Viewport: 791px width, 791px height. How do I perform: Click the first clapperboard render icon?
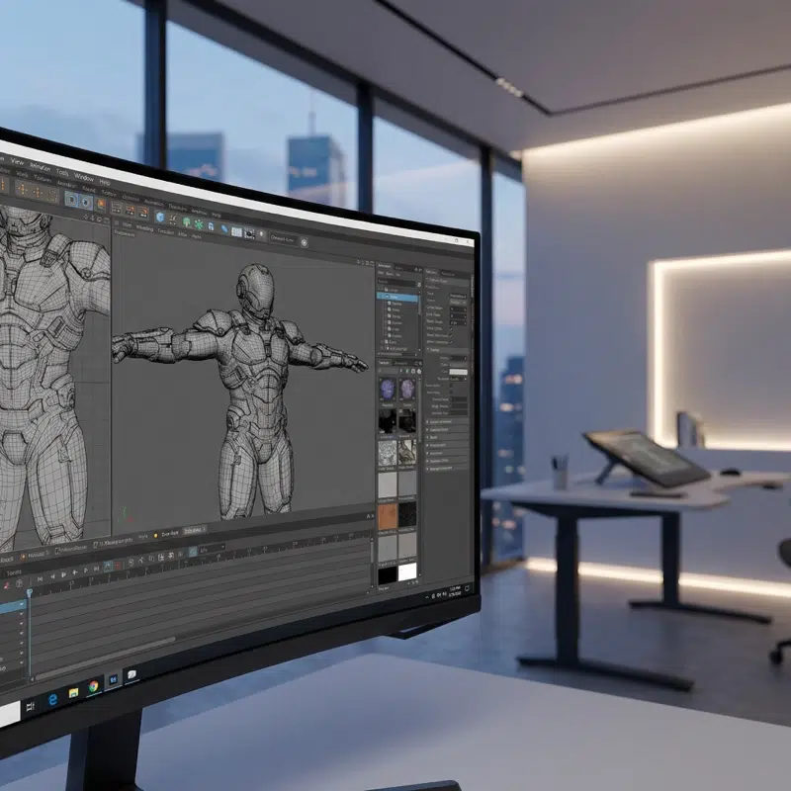tap(117, 208)
